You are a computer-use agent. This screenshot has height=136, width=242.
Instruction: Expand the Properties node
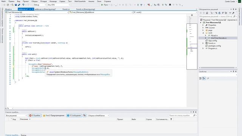pos(203,25)
